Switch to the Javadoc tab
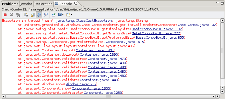The image size is (225, 99). tap(26, 4)
